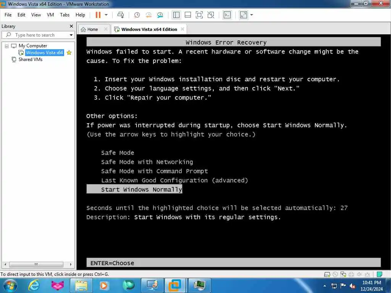Click the sound card status icon
Viewport: 391px width, 293px height.
[x=359, y=274]
